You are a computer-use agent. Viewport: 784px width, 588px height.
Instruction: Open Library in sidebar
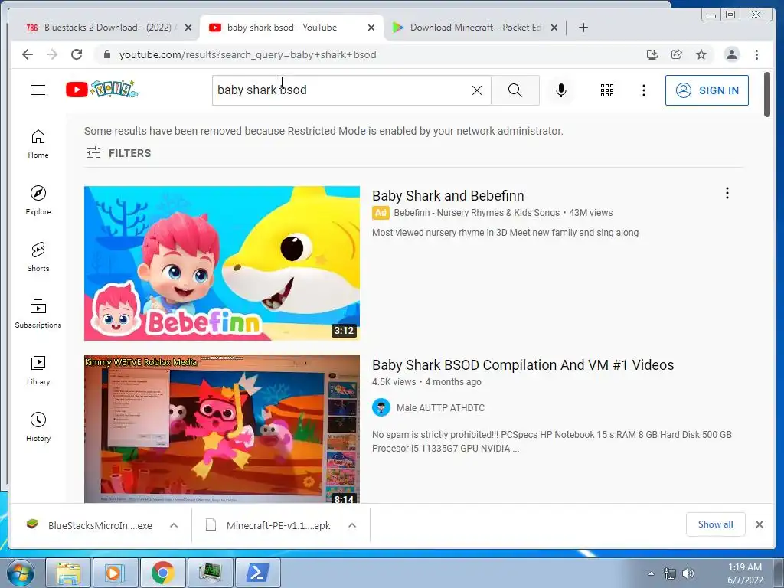coord(38,370)
